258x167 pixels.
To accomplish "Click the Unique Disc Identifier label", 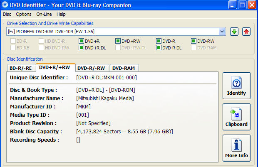I will coord(39,78).
